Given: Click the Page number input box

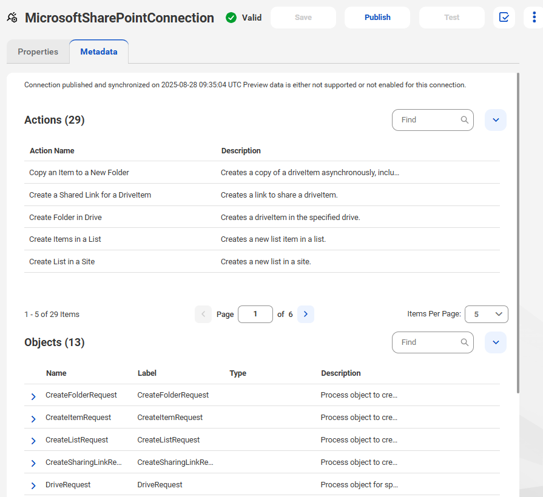Looking at the screenshot, I should pos(255,314).
